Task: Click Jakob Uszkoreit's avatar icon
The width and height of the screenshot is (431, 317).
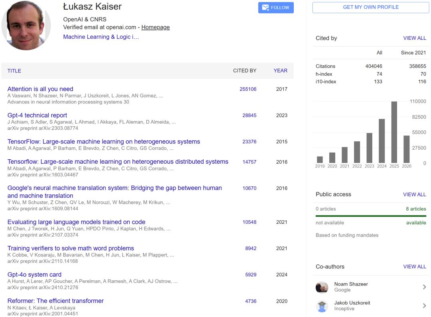Action: tap(322, 306)
